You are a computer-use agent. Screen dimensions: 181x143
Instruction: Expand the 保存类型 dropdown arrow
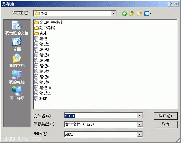(140, 124)
